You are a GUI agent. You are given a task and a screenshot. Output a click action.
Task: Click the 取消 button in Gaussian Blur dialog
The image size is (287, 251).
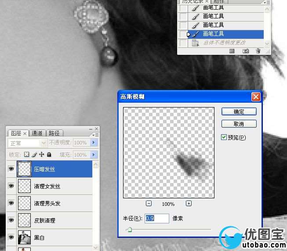[x=239, y=124]
